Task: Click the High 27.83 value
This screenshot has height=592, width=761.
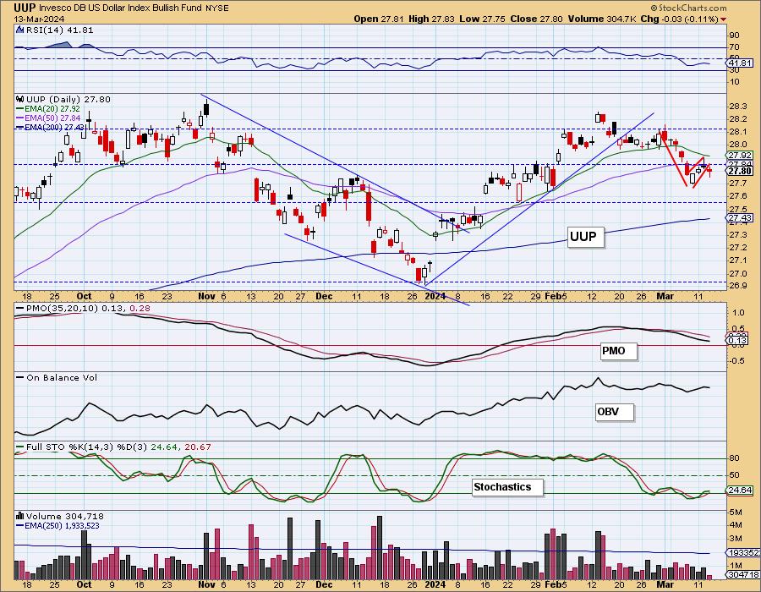Action: [431, 19]
